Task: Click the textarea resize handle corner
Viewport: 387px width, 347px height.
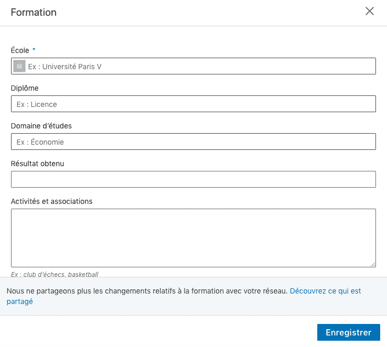Action: 373,265
